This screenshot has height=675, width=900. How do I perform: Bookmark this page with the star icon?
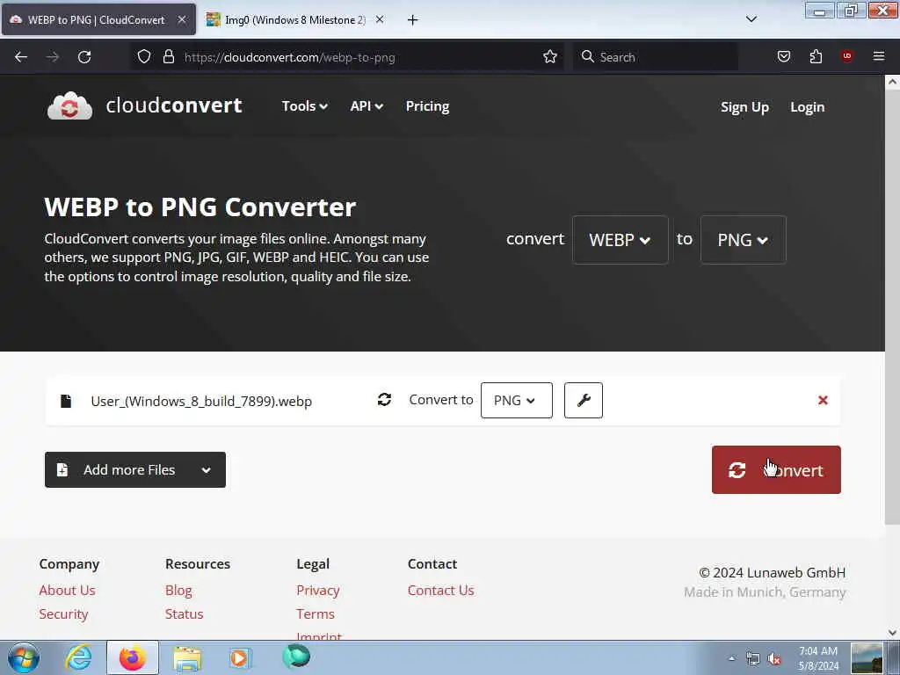pos(550,56)
